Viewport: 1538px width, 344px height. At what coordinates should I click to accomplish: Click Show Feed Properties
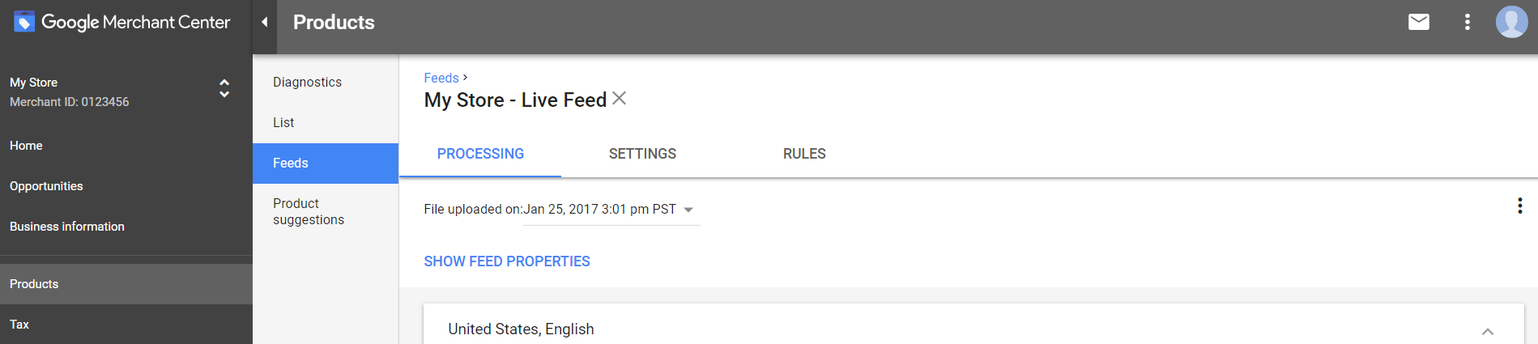point(507,261)
